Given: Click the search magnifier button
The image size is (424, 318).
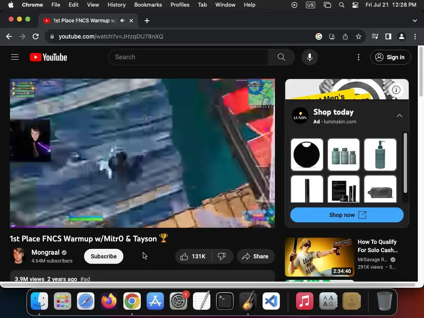Looking at the screenshot, I should pyautogui.click(x=281, y=57).
